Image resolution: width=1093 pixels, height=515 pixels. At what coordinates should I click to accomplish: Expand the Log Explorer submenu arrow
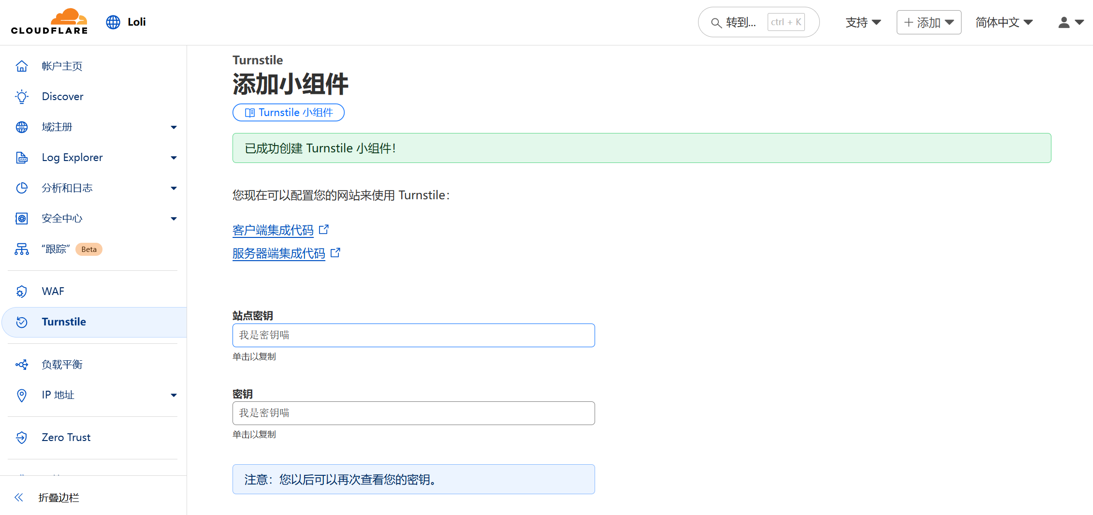[174, 158]
